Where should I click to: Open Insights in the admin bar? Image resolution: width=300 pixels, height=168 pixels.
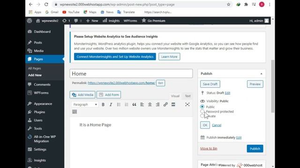(111, 21)
